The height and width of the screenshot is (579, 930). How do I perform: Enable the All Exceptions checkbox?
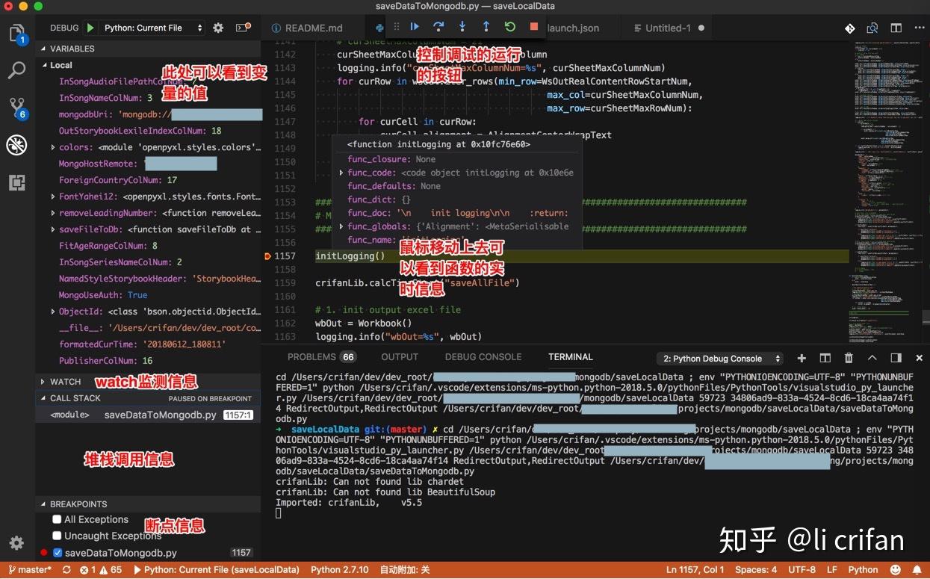coord(57,519)
